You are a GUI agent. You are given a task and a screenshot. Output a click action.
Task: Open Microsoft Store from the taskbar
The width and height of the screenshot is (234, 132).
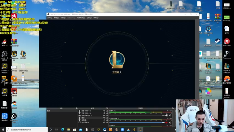tap(75, 129)
